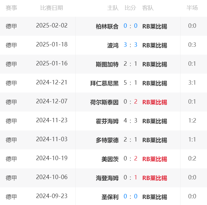Click the half-time score 1:1

click(192, 139)
